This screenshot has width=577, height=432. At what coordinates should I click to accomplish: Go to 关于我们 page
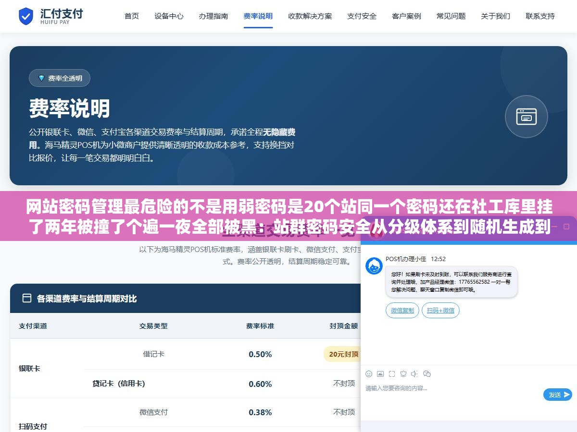click(x=496, y=16)
